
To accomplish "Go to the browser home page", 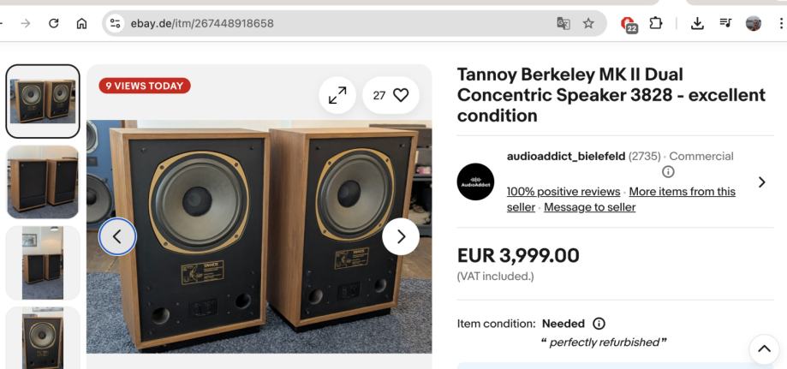I will pyautogui.click(x=81, y=24).
